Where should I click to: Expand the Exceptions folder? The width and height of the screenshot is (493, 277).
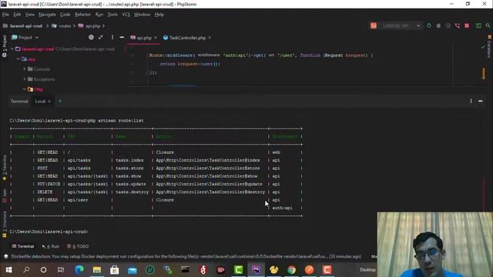24,79
